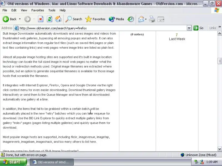Open the Edit menu
The height and width of the screenshot is (166, 222).
(14, 10)
